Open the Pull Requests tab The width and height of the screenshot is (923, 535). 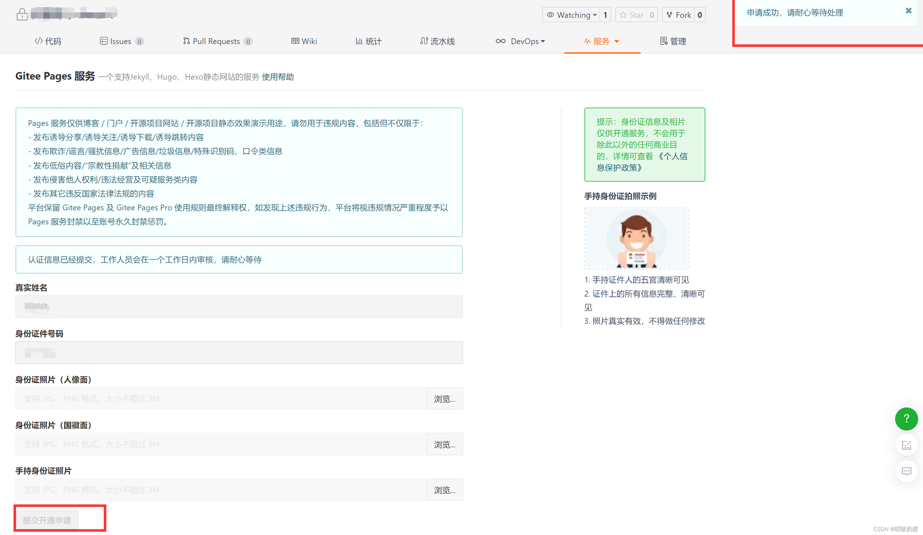pyautogui.click(x=218, y=41)
